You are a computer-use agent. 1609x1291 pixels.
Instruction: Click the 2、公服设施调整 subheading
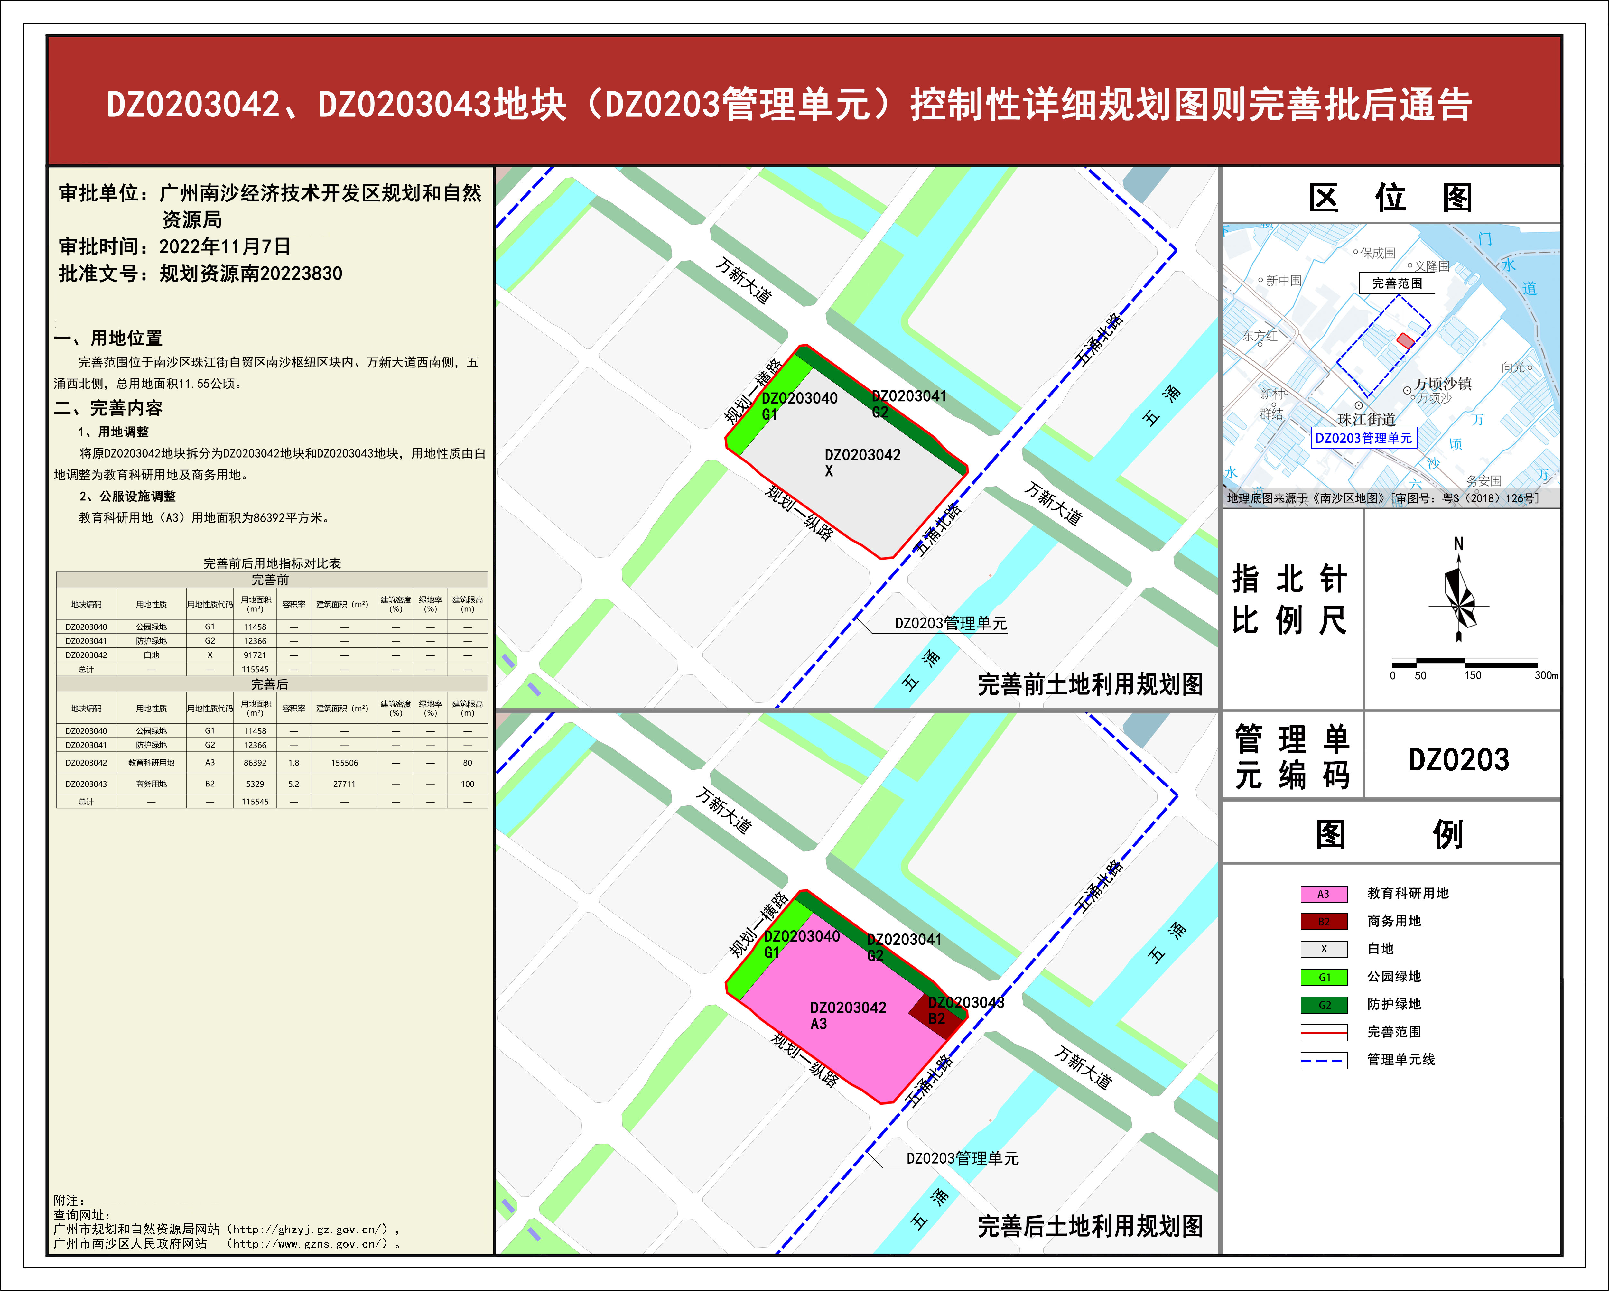click(128, 496)
